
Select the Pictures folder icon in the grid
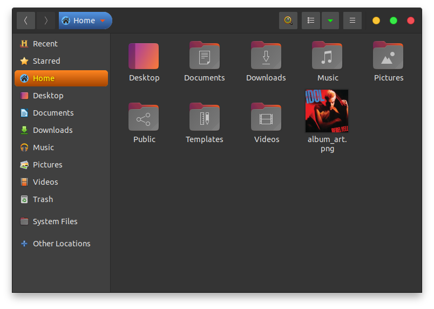(x=388, y=56)
